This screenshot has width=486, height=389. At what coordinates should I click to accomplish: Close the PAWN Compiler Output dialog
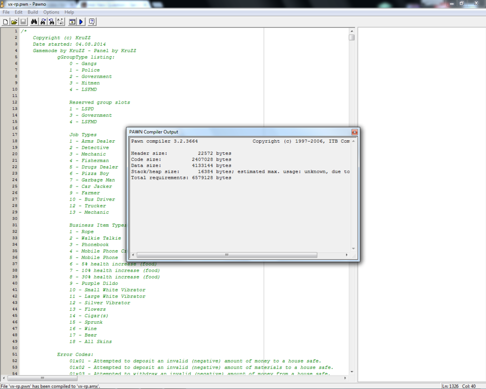tap(355, 132)
